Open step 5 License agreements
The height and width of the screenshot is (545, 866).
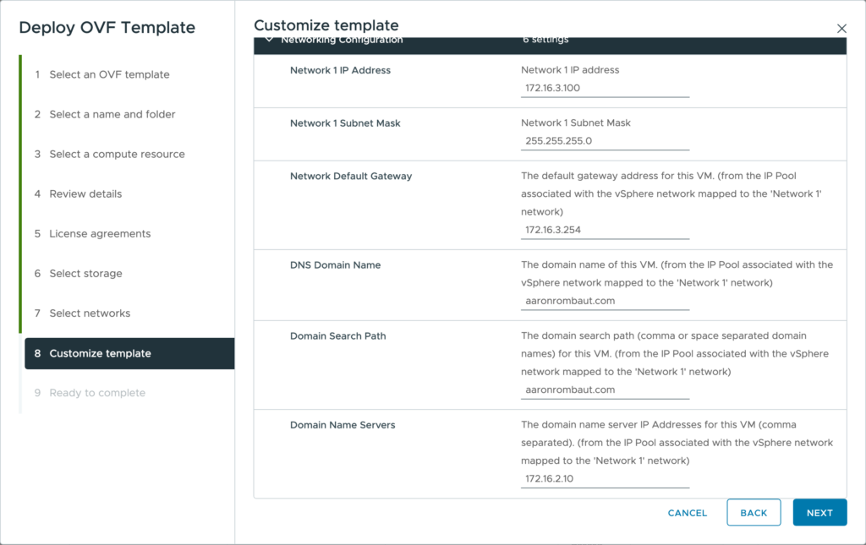click(x=100, y=233)
